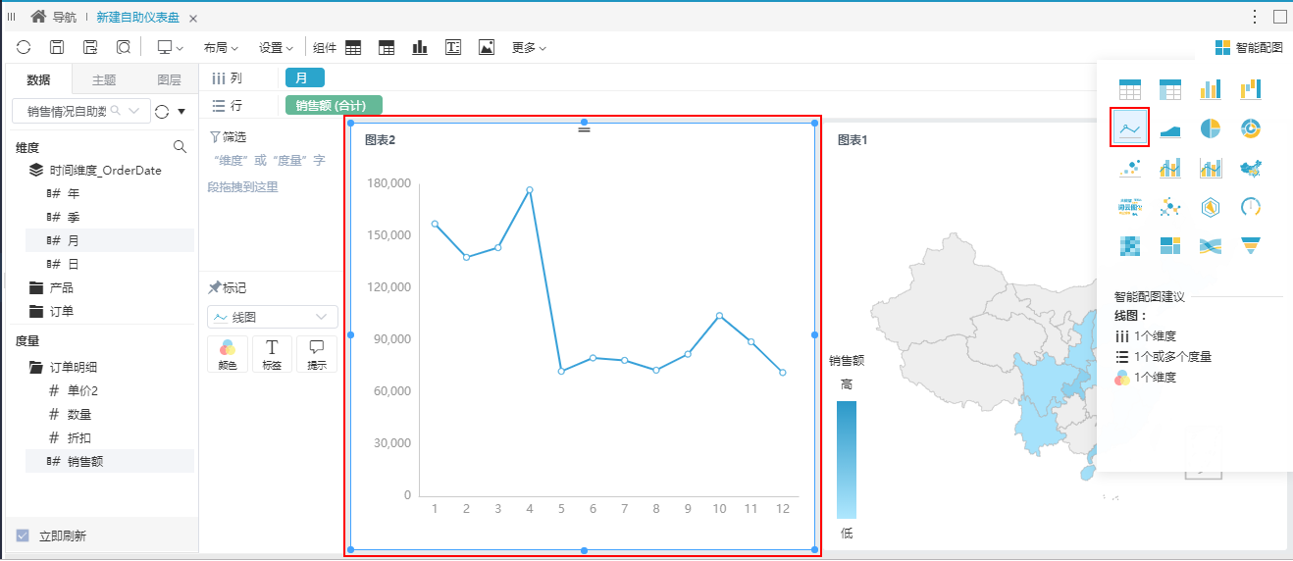The height and width of the screenshot is (561, 1293).
Task: Open the vertical three-dot options menu
Action: coord(1255,17)
